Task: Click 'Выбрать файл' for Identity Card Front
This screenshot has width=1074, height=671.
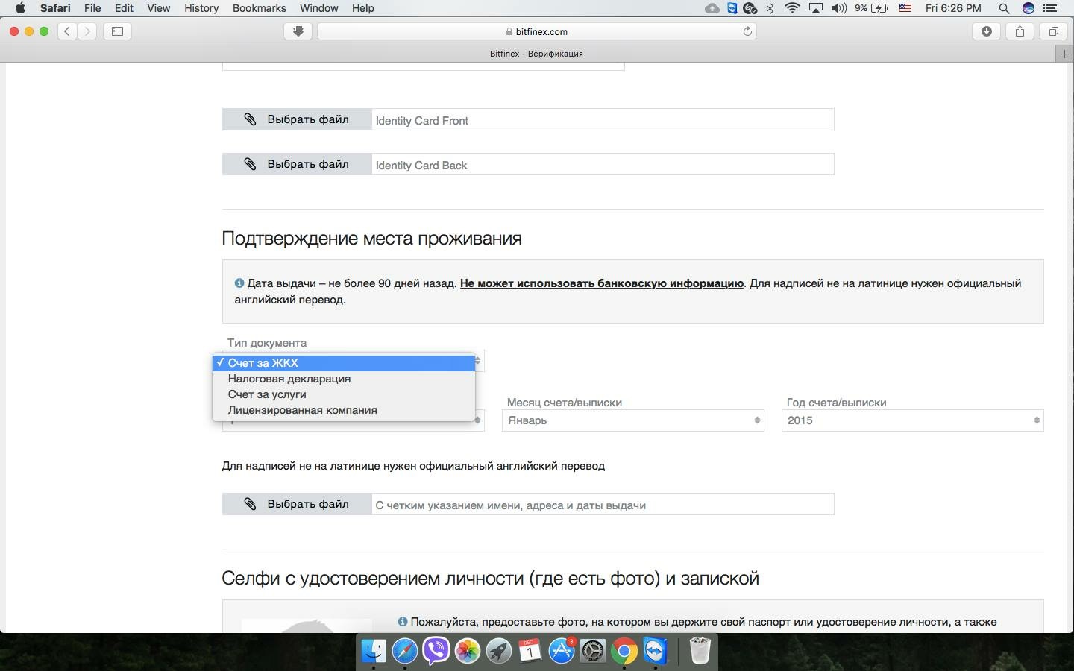Action: click(x=297, y=119)
